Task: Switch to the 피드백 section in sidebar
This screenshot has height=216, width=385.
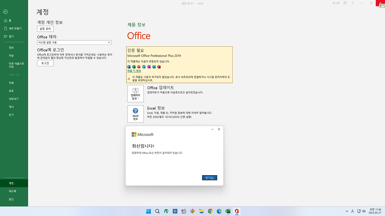Action: coord(11,191)
